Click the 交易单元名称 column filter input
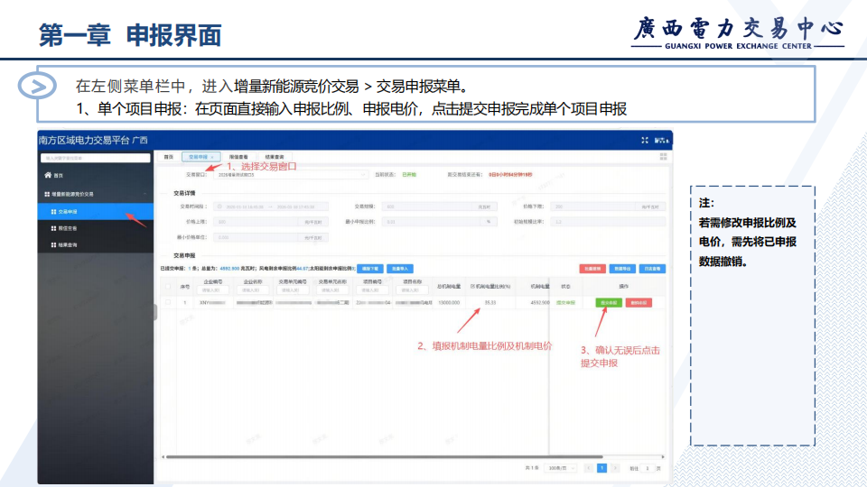The image size is (867, 487). tap(332, 289)
